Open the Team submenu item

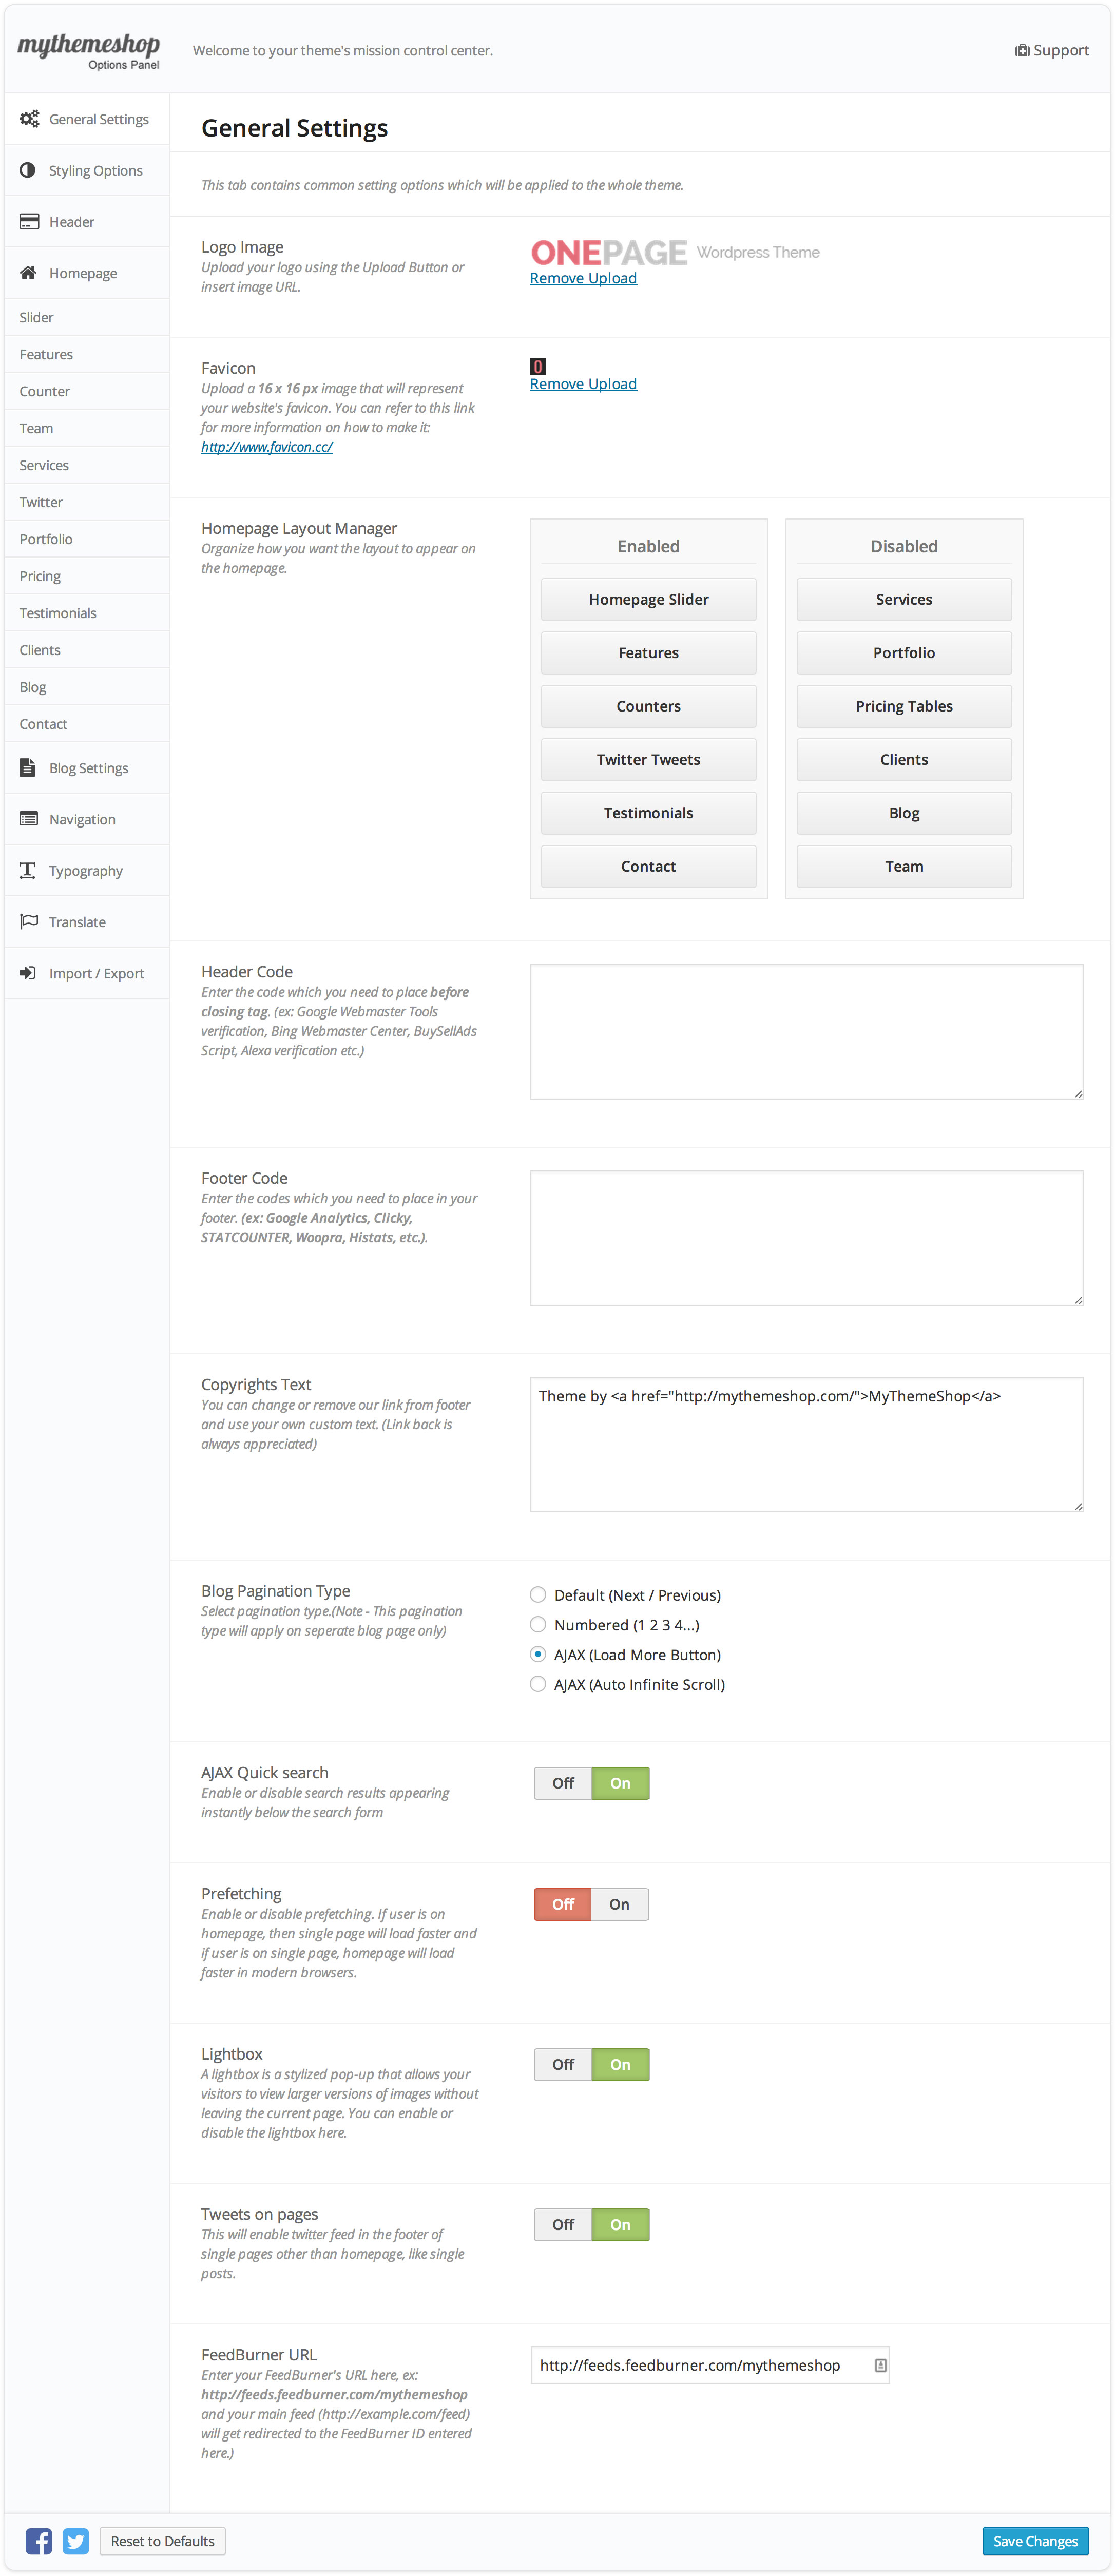tap(87, 428)
